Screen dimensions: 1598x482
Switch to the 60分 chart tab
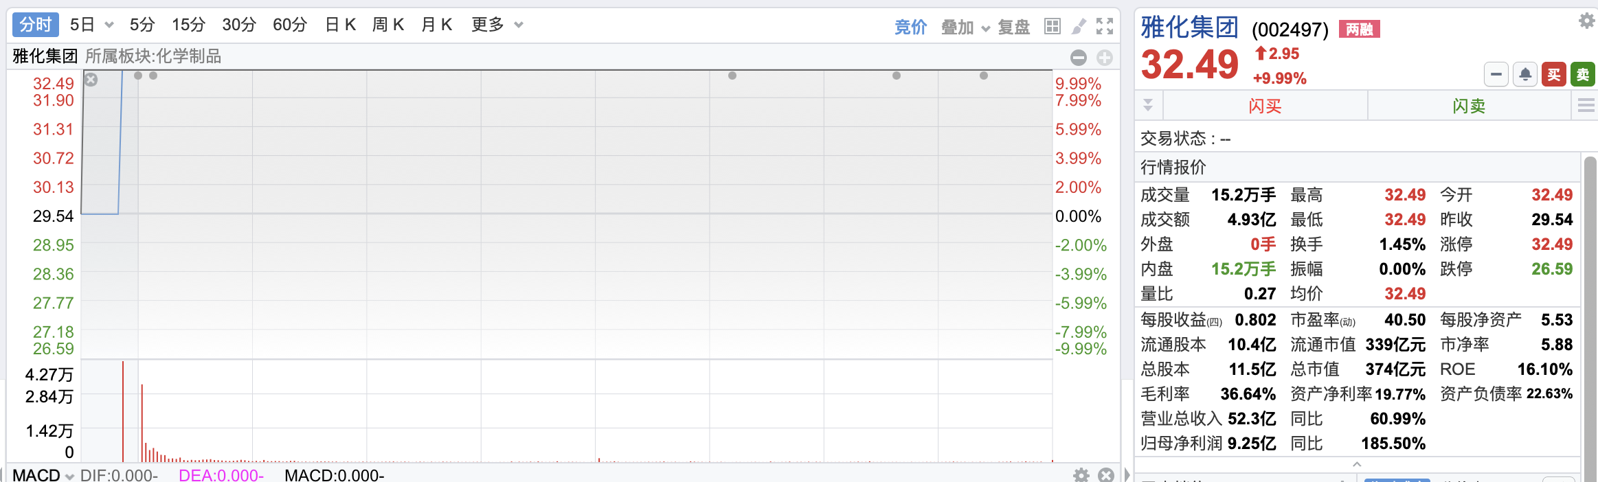(290, 25)
